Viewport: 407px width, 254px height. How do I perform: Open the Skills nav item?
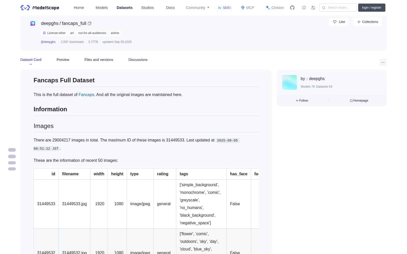click(225, 8)
